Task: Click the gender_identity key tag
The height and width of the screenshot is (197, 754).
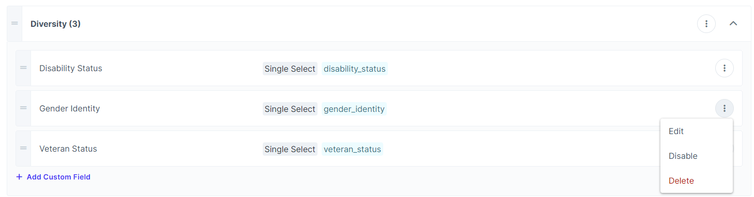Action: 354,109
